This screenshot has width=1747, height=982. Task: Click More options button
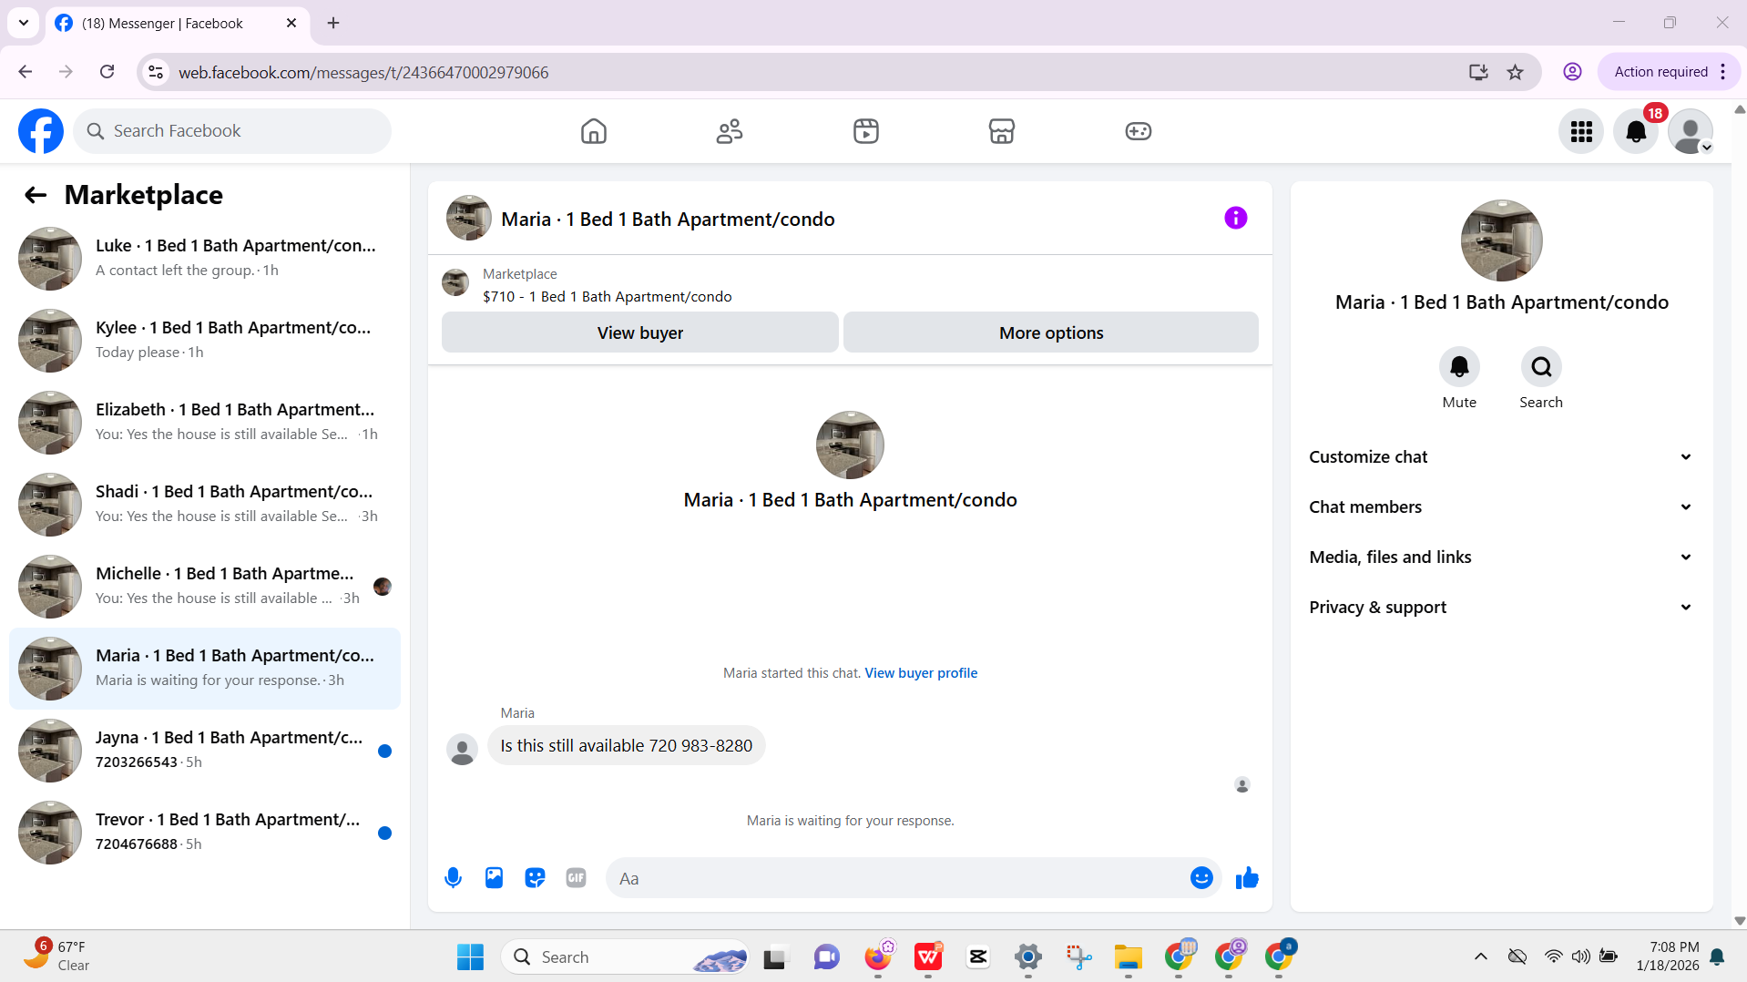click(x=1051, y=332)
